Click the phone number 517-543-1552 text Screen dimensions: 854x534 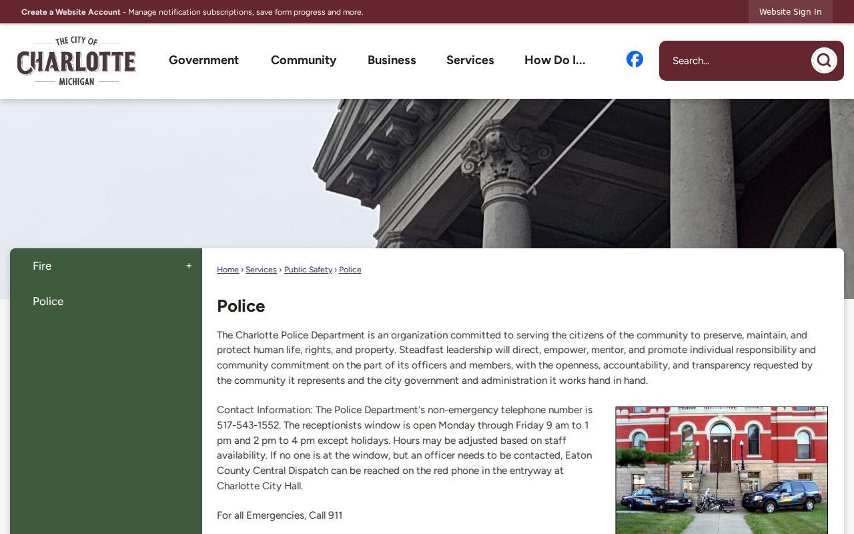point(248,425)
